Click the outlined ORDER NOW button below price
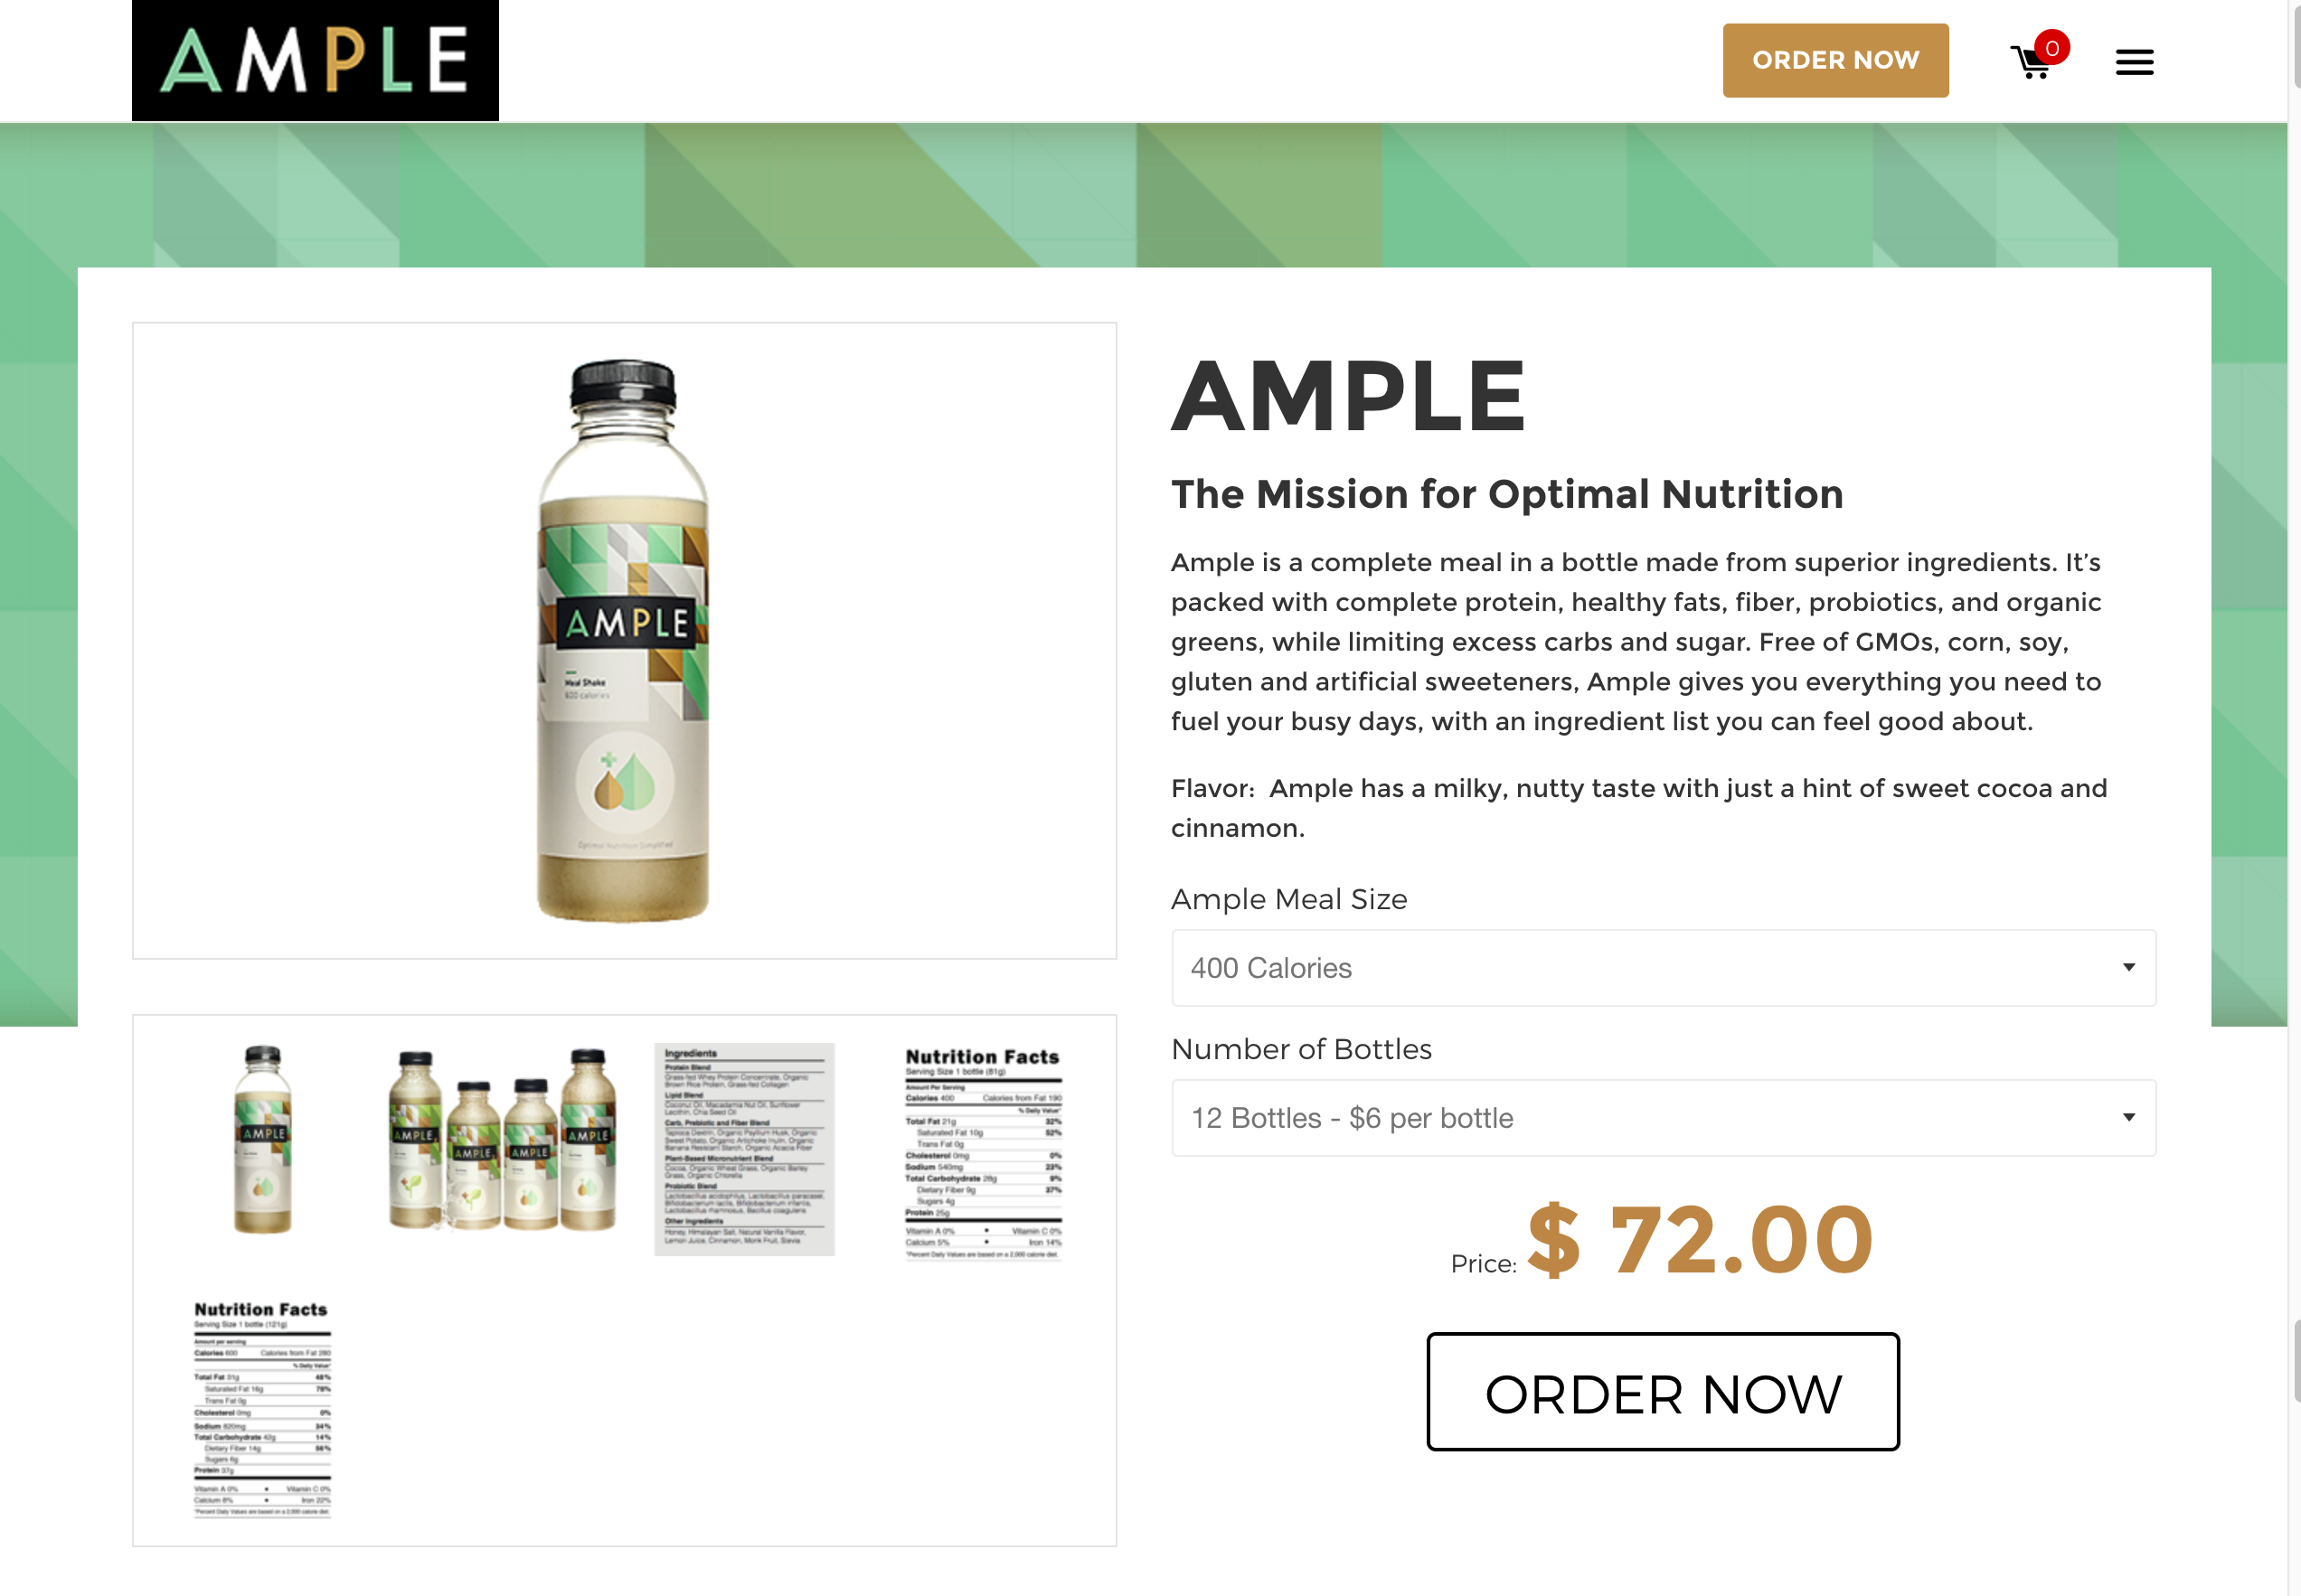The image size is (2301, 1596). [1663, 1391]
